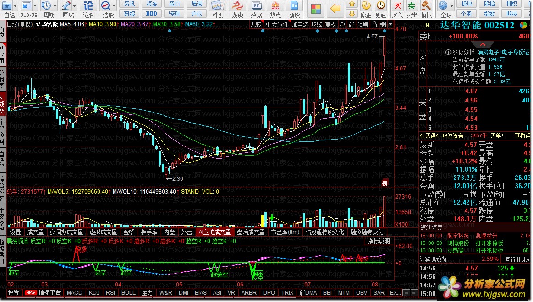This screenshot has width=533, height=302.
Task: Open the 模拟 simulated trading gavel icon
Action: point(426,6)
